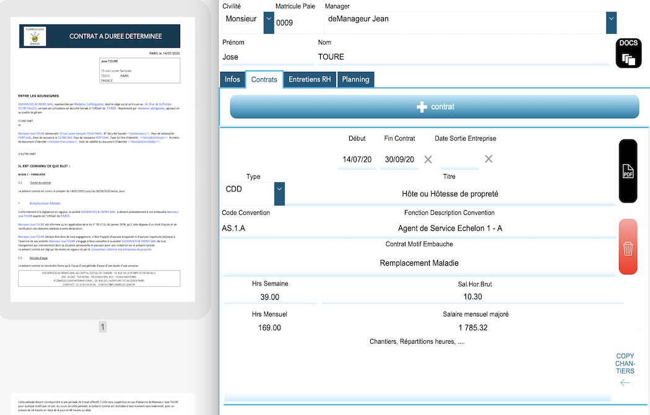The width and height of the screenshot is (650, 415).
Task: Clear the Fin Contrat date
Action: (428, 159)
